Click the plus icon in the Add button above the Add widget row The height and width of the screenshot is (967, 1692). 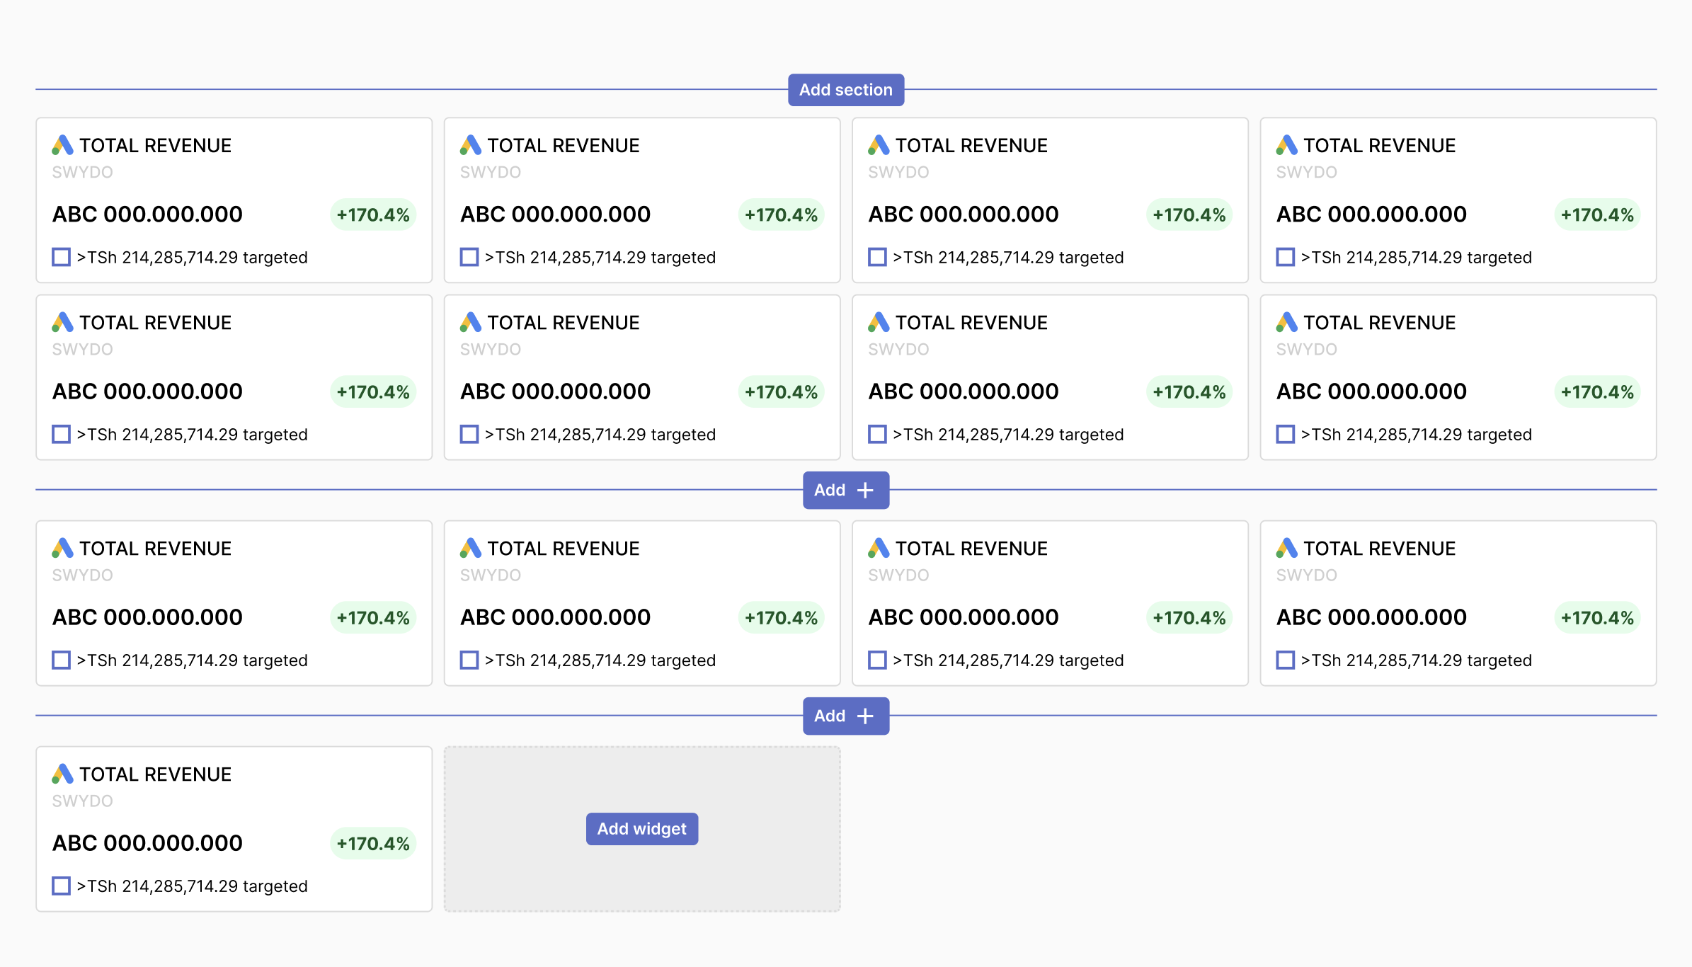click(865, 716)
